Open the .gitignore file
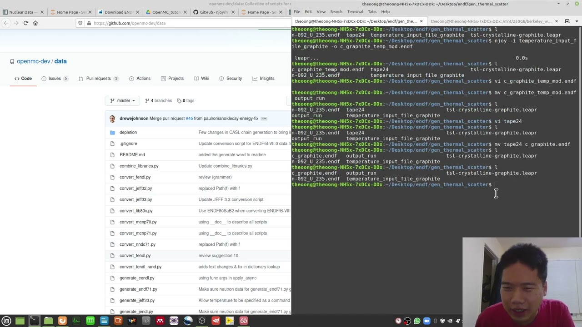The height and width of the screenshot is (327, 582). [x=128, y=144]
